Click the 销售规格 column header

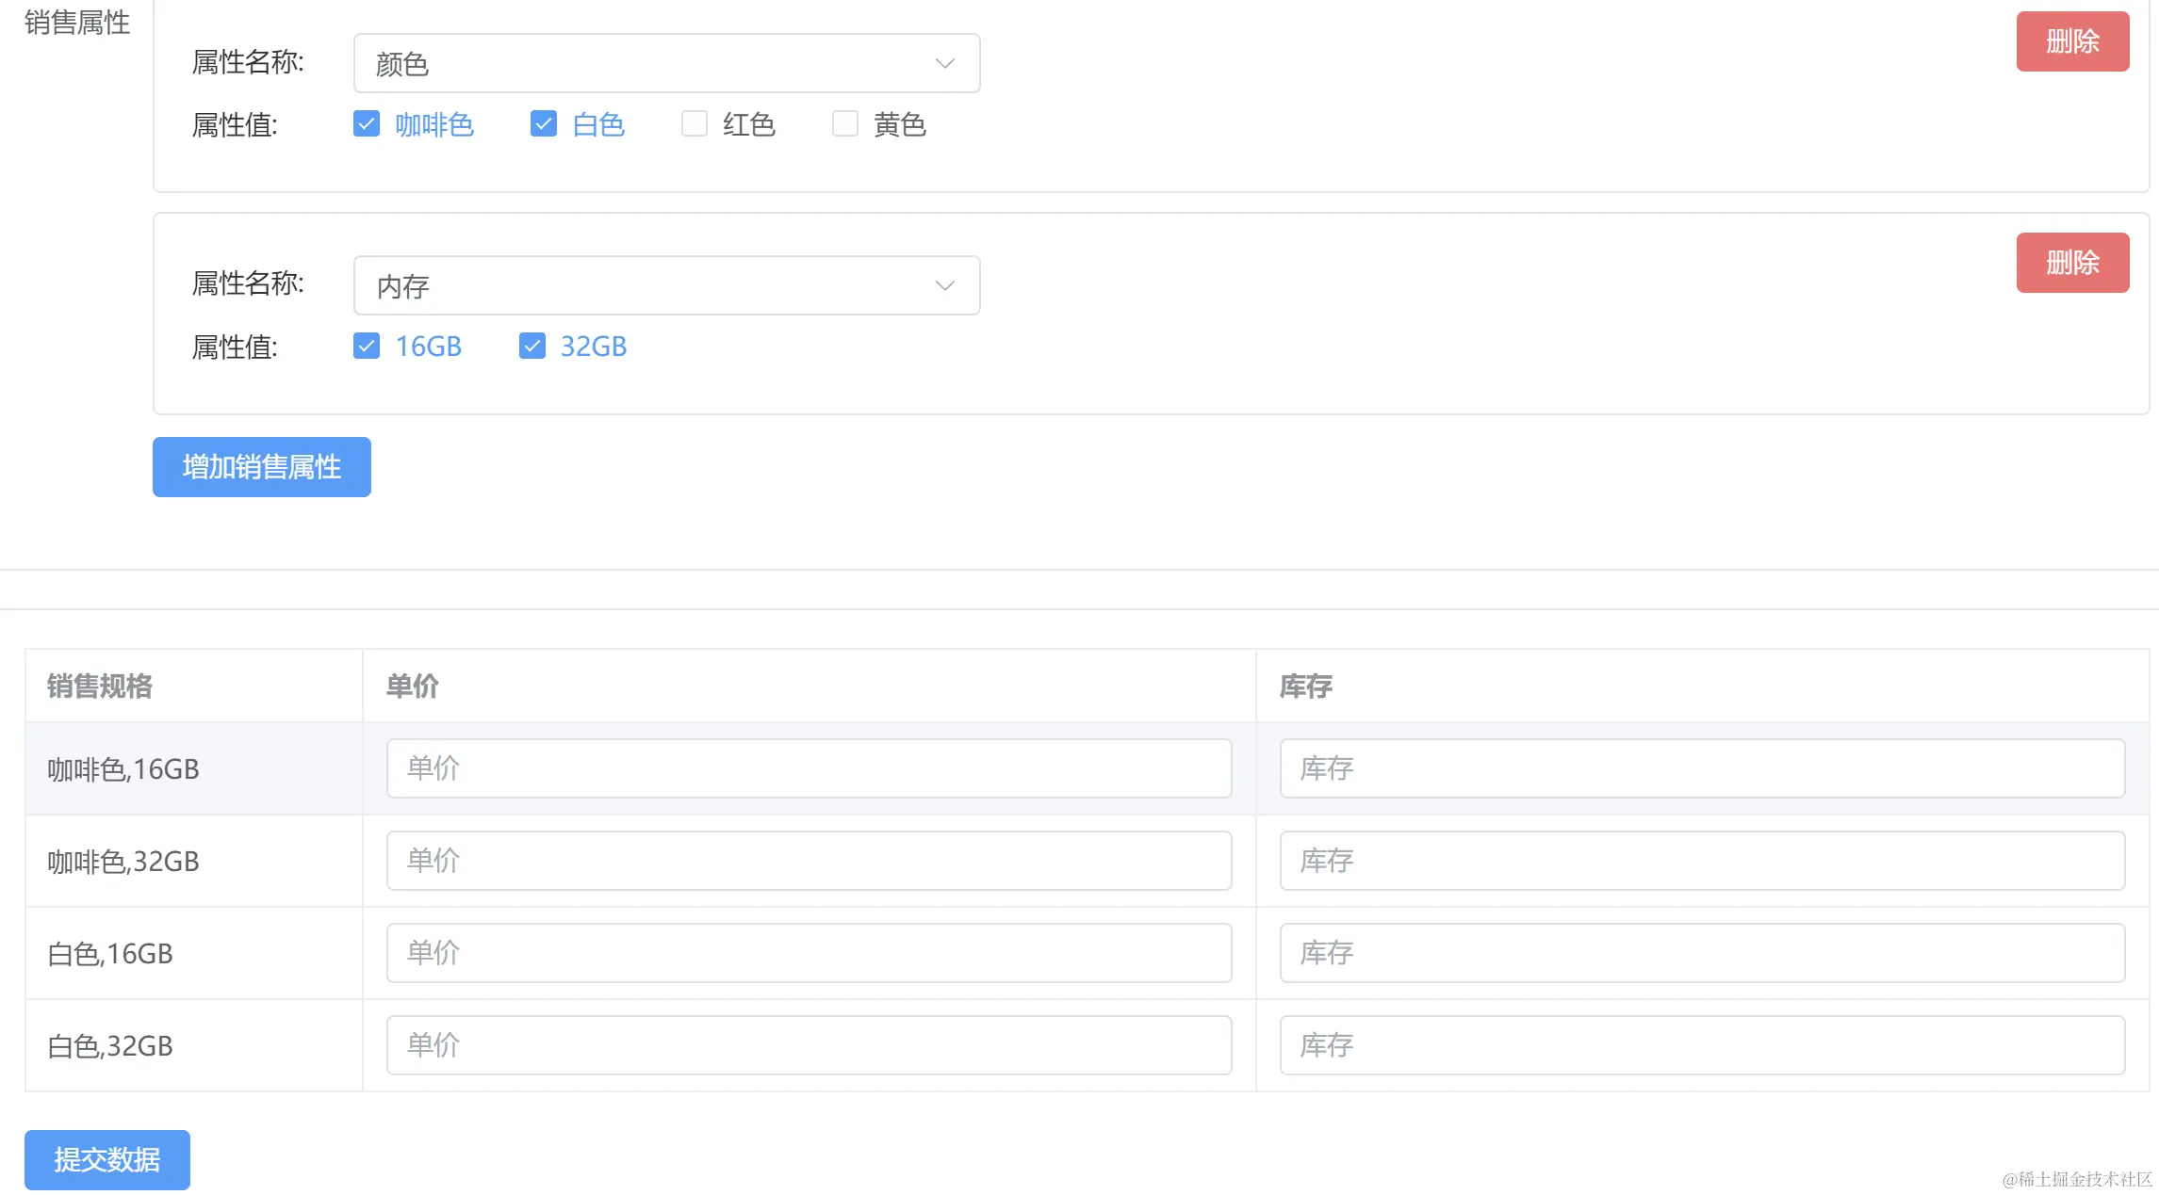(100, 686)
